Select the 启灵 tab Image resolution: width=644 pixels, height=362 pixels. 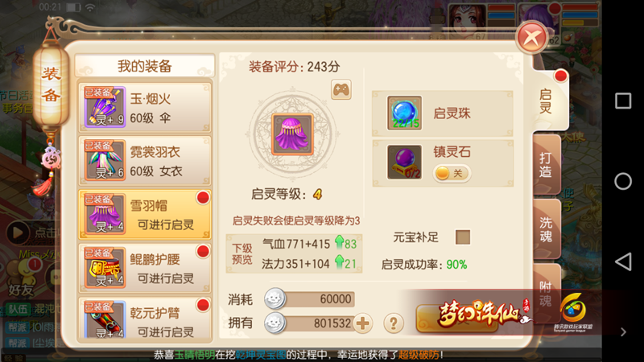click(x=548, y=101)
